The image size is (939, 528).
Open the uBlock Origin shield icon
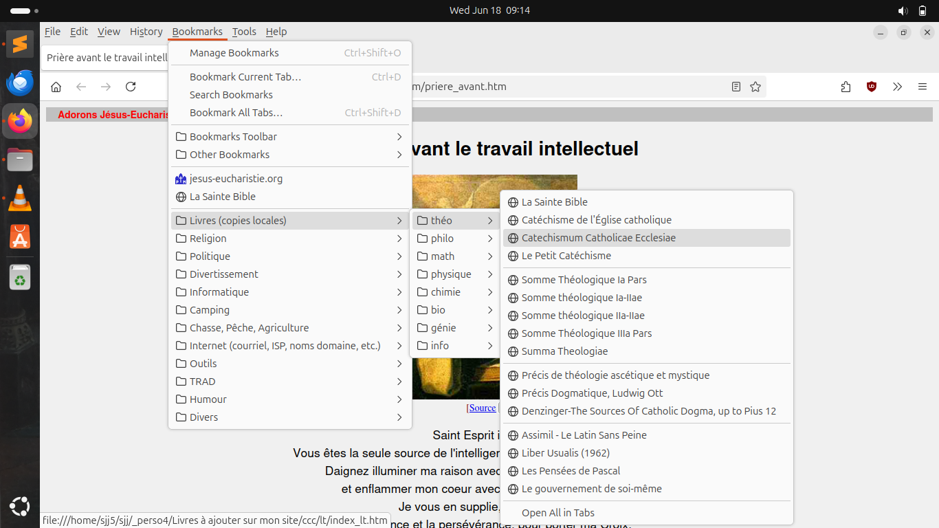point(872,87)
